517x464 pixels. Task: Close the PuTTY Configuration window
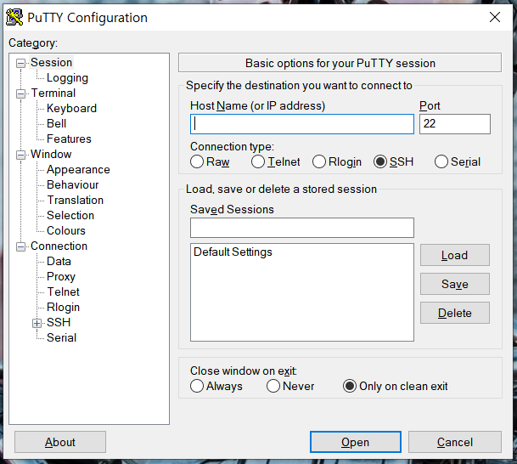tap(495, 17)
